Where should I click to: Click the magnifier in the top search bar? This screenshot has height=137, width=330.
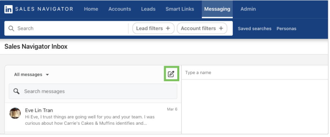point(11,29)
